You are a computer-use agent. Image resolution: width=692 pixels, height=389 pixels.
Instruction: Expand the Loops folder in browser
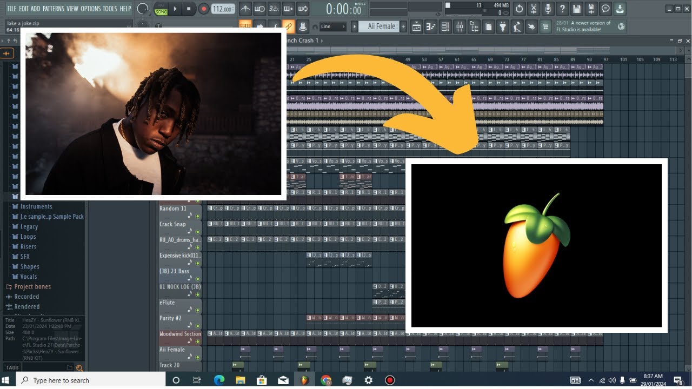28,237
